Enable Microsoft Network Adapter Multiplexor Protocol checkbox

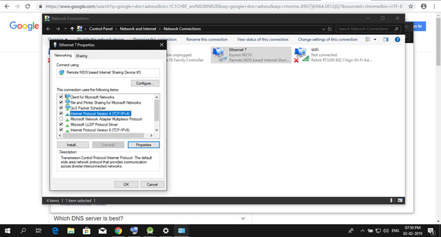(x=61, y=119)
